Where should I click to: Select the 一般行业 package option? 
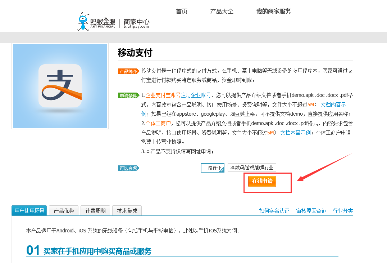click(x=212, y=168)
